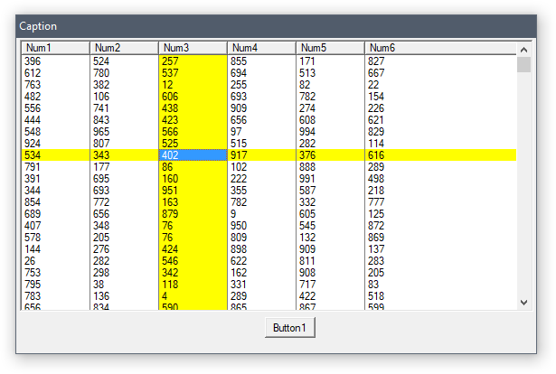The image size is (556, 374).
Task: Click the scrollbar up arrow
Action: coord(523,48)
